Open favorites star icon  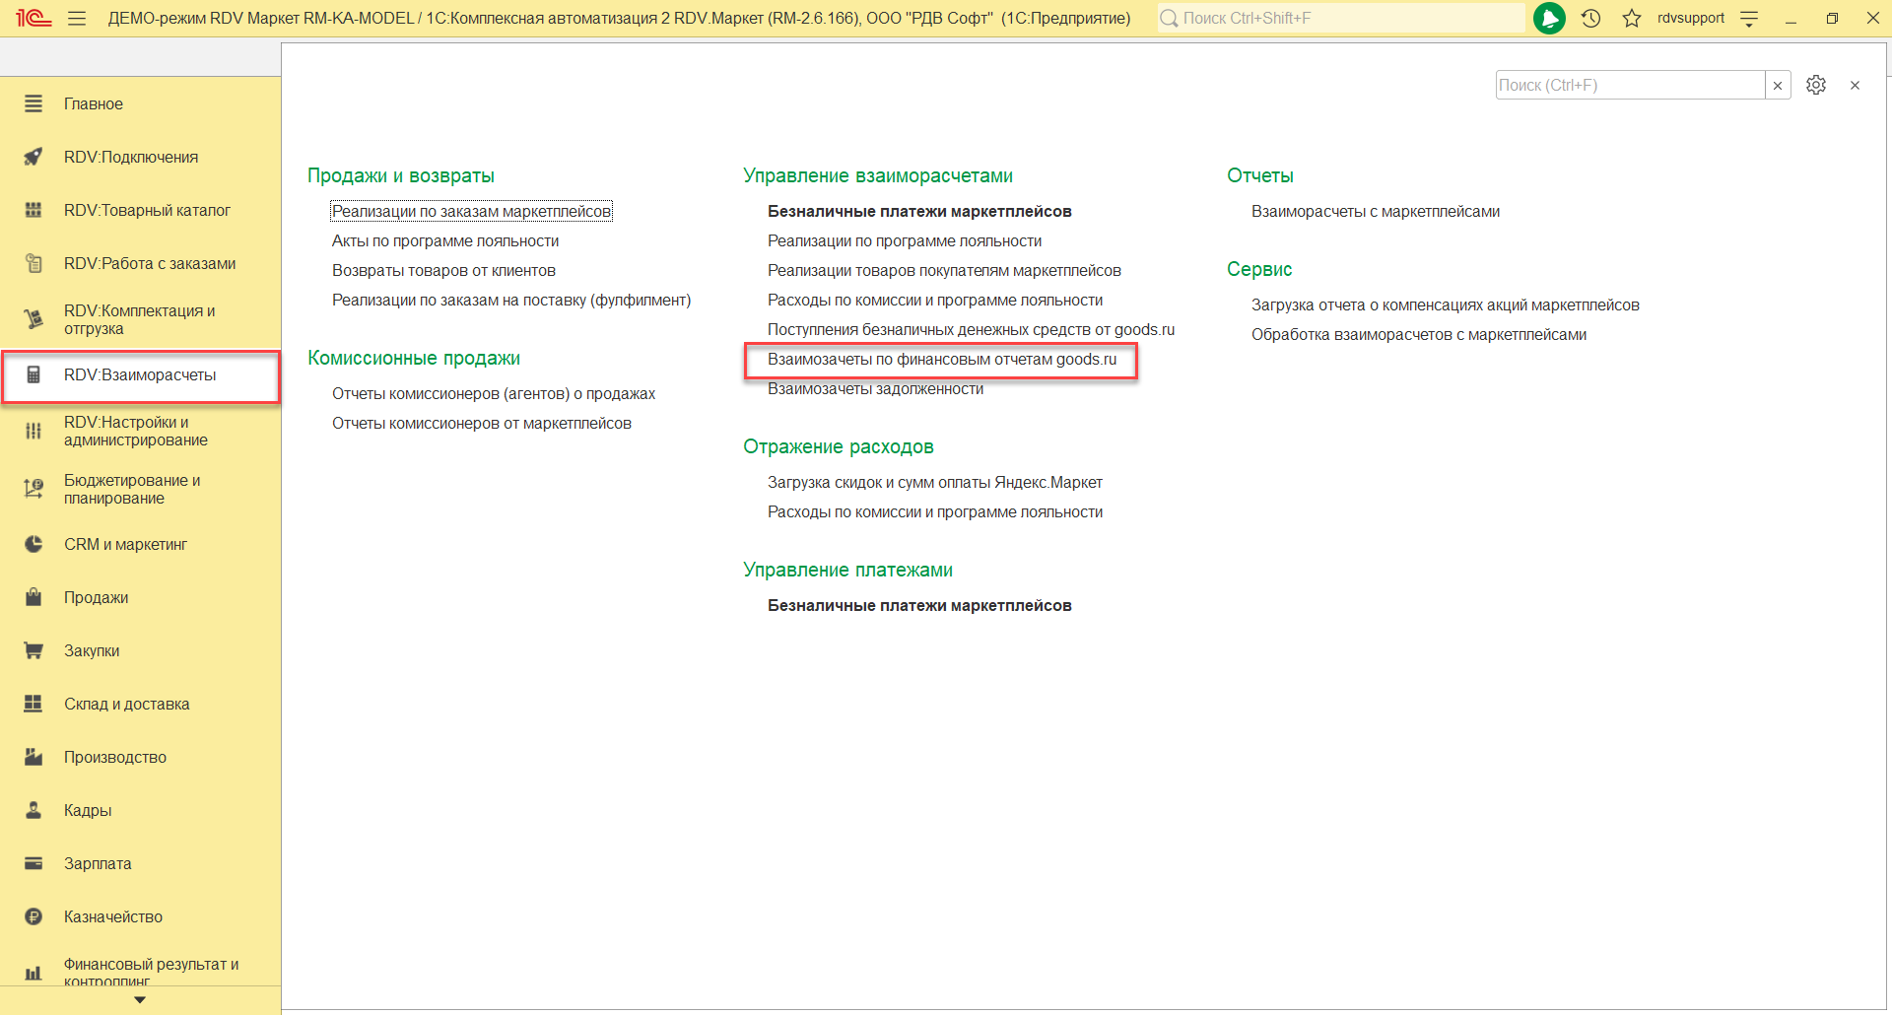[1632, 18]
